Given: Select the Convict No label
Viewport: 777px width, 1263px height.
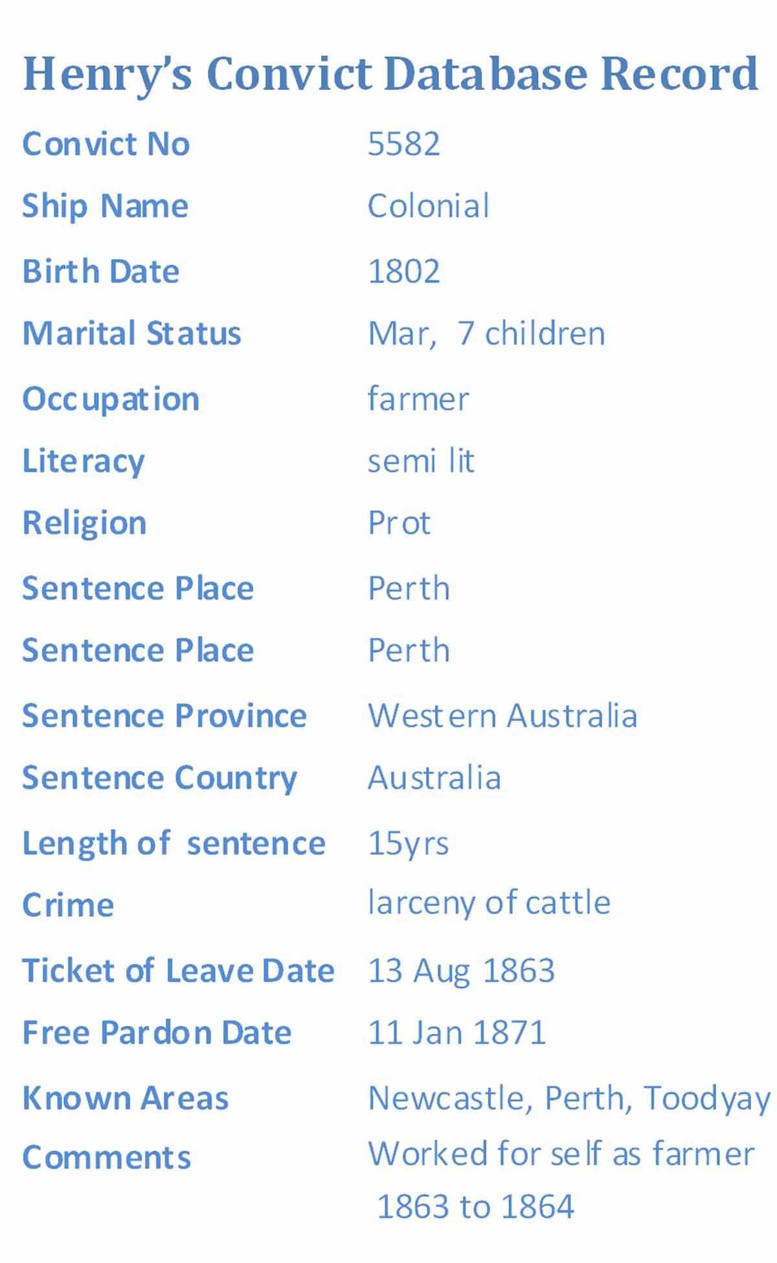Looking at the screenshot, I should [x=106, y=144].
